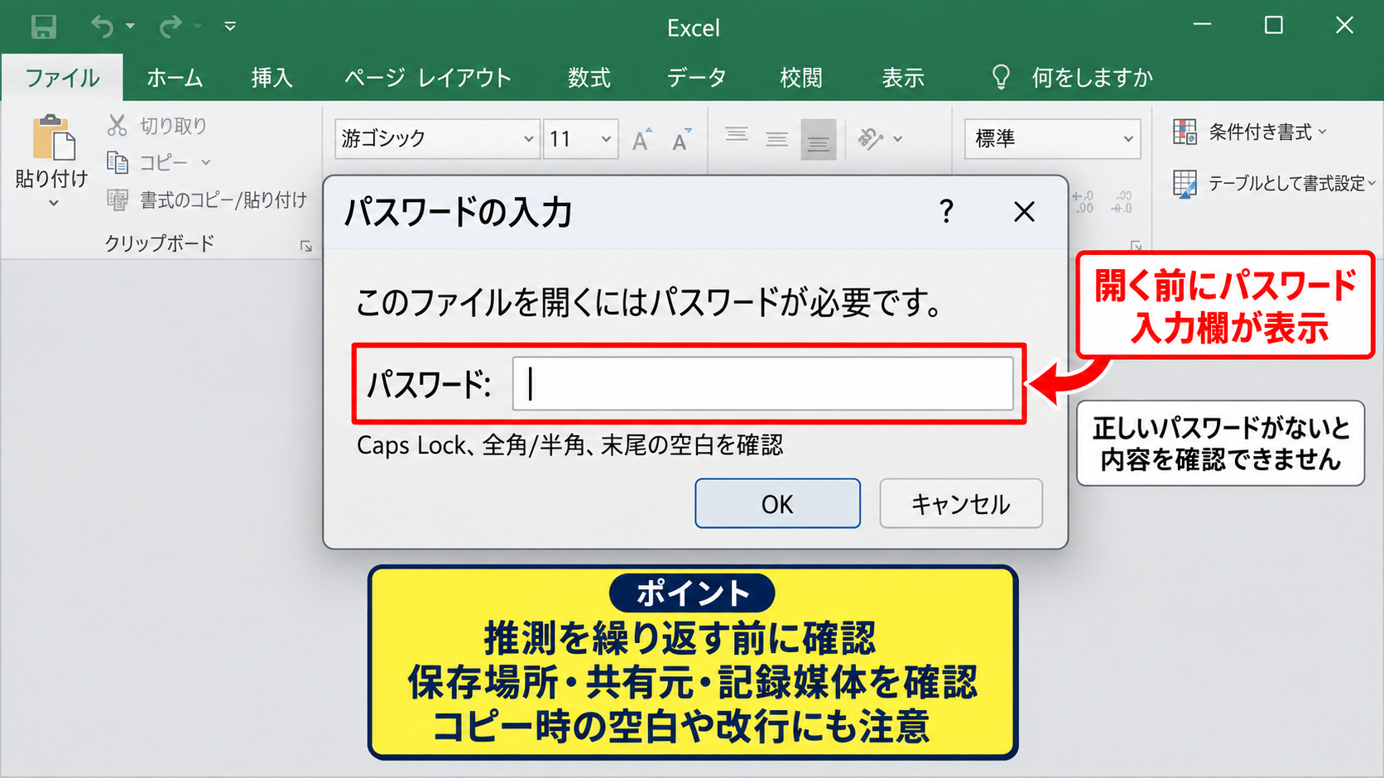Image resolution: width=1384 pixels, height=778 pixels.
Task: Switch to the データ tab
Action: pos(696,78)
